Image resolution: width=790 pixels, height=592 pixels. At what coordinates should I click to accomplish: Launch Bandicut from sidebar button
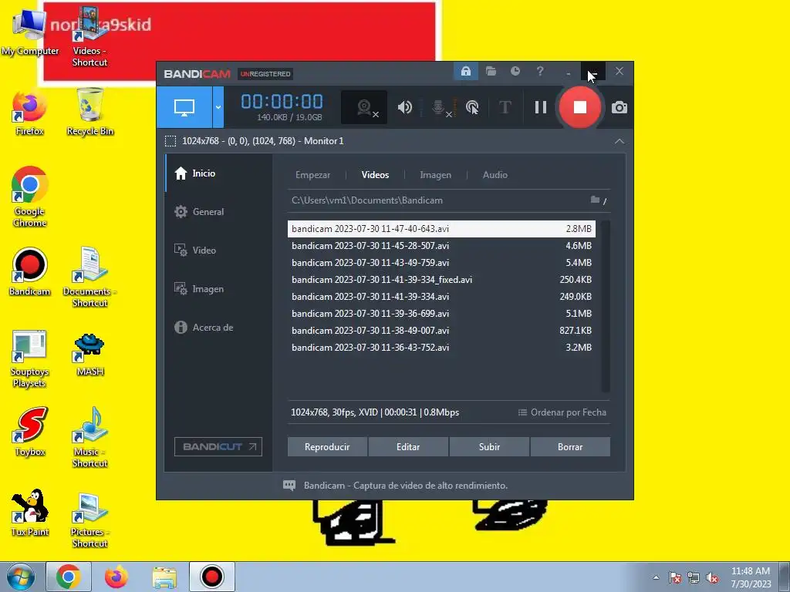(218, 446)
